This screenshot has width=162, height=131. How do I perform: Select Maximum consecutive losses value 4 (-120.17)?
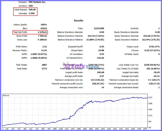pos(154,80)
